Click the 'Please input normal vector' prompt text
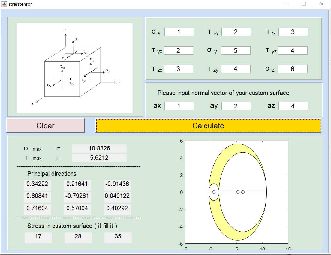This screenshot has width=331, height=255. coord(223,93)
